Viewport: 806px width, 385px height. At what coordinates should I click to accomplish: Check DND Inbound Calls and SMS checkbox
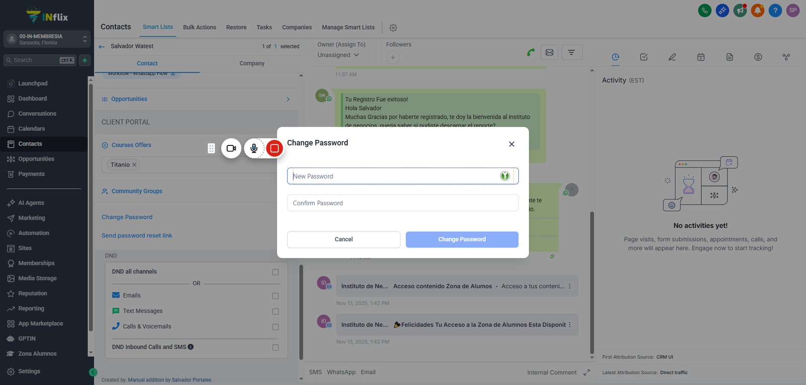(276, 347)
